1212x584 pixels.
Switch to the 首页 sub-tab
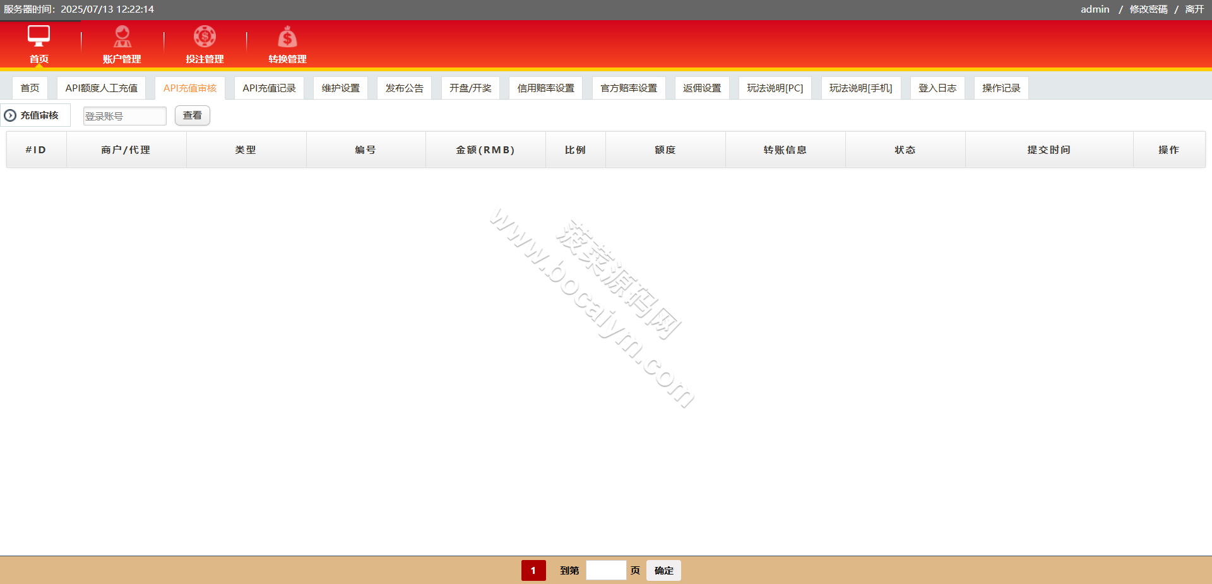[30, 88]
